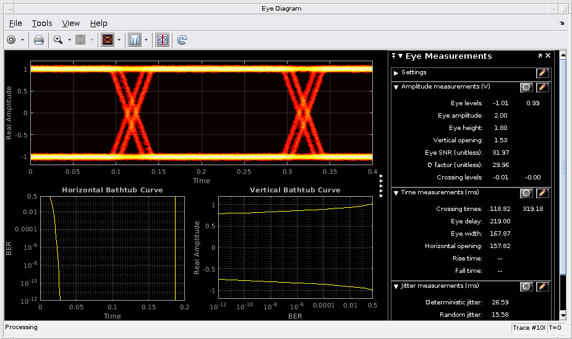Open the View menu

(71, 23)
